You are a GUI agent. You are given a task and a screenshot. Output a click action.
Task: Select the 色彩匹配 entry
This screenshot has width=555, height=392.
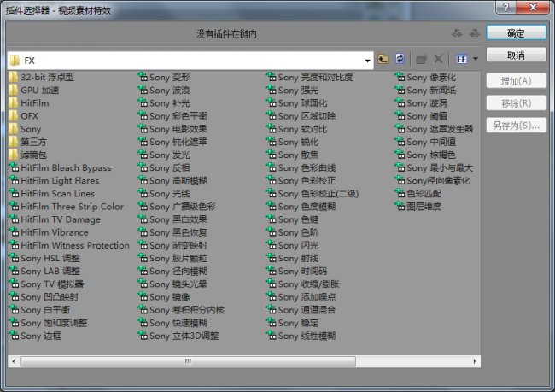[x=418, y=193]
